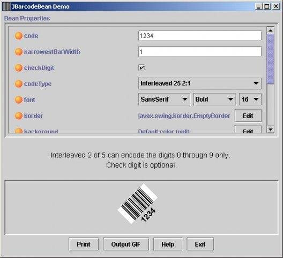Click Edit button for the border property
Screen dimensions: 283x258
[248, 116]
